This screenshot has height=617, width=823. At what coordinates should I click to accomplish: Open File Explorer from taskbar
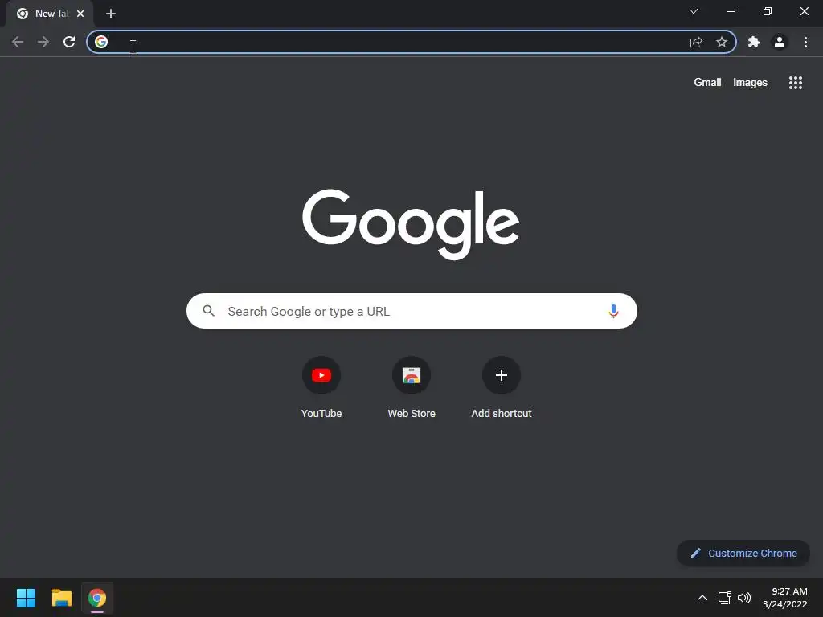coord(61,598)
